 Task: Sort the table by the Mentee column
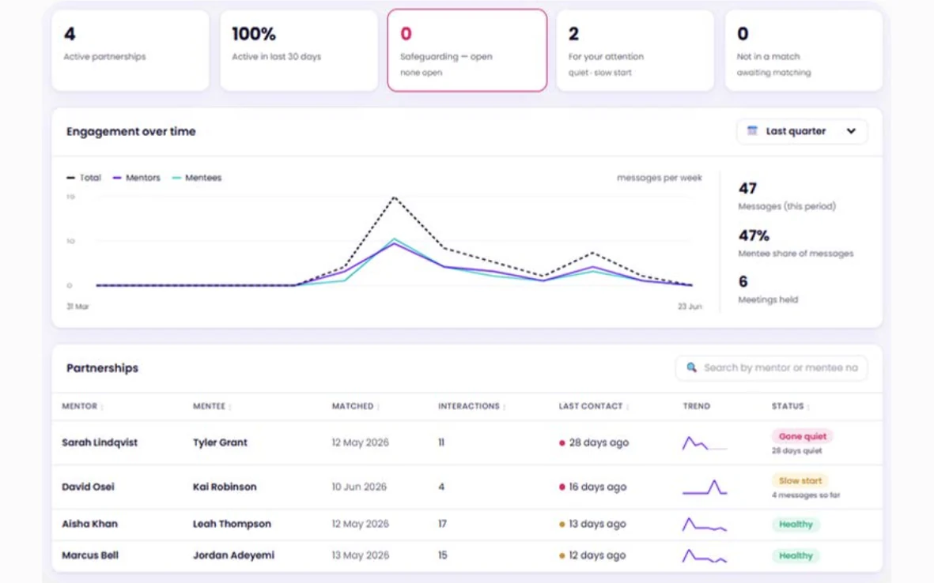coord(212,406)
